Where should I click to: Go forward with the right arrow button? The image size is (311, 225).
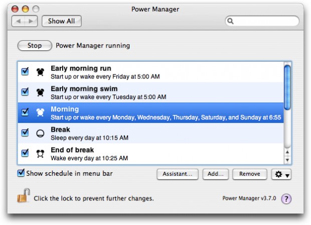(x=31, y=21)
